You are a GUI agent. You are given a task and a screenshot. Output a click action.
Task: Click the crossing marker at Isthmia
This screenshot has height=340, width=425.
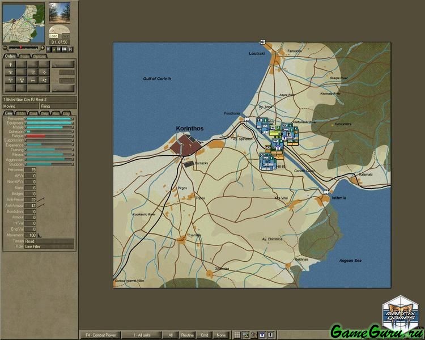pos(326,192)
